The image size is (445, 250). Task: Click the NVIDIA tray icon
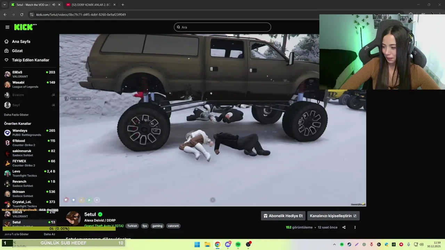pyautogui.click(x=394, y=244)
